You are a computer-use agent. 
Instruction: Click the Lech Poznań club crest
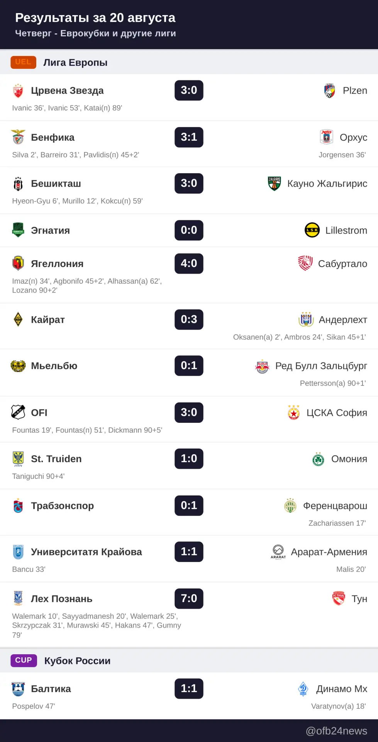(18, 598)
